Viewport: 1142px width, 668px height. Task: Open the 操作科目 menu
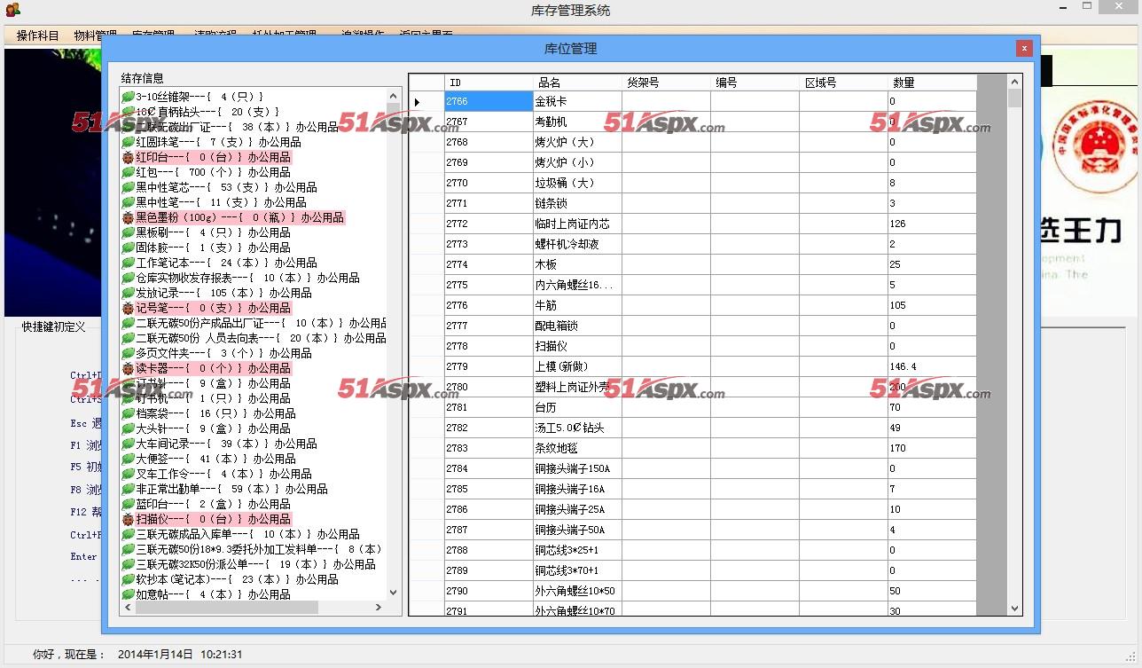tap(37, 35)
